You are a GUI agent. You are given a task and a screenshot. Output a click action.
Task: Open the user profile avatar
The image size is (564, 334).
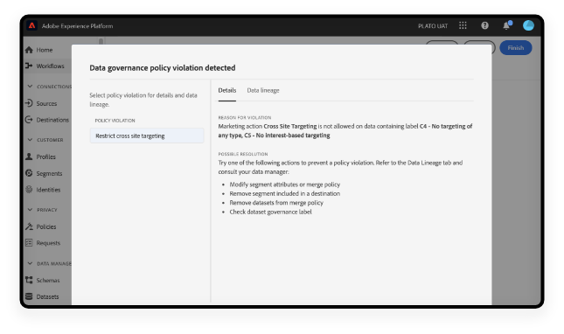pos(528,25)
